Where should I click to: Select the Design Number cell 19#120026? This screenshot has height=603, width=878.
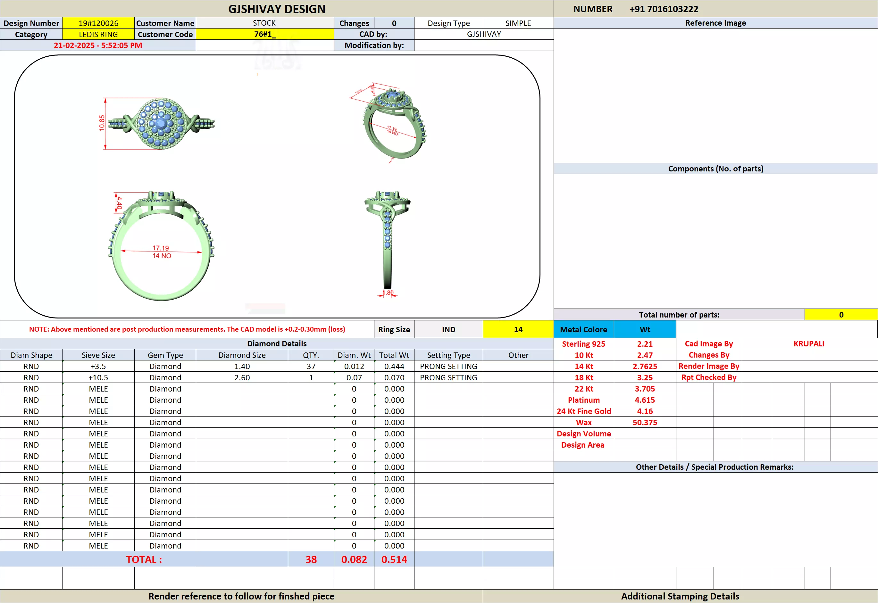coord(98,23)
